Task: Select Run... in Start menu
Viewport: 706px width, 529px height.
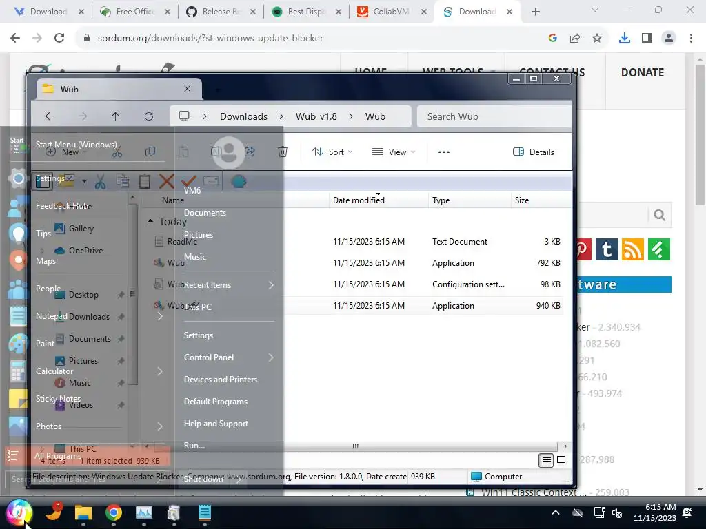Action: pyautogui.click(x=194, y=446)
